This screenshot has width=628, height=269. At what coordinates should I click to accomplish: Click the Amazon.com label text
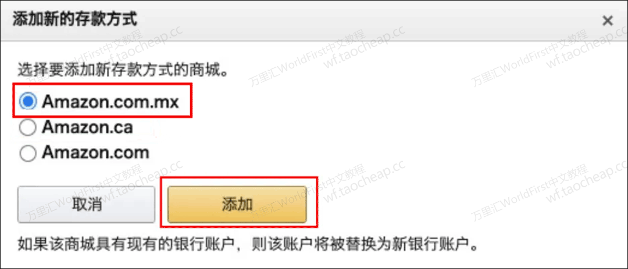pyautogui.click(x=95, y=153)
